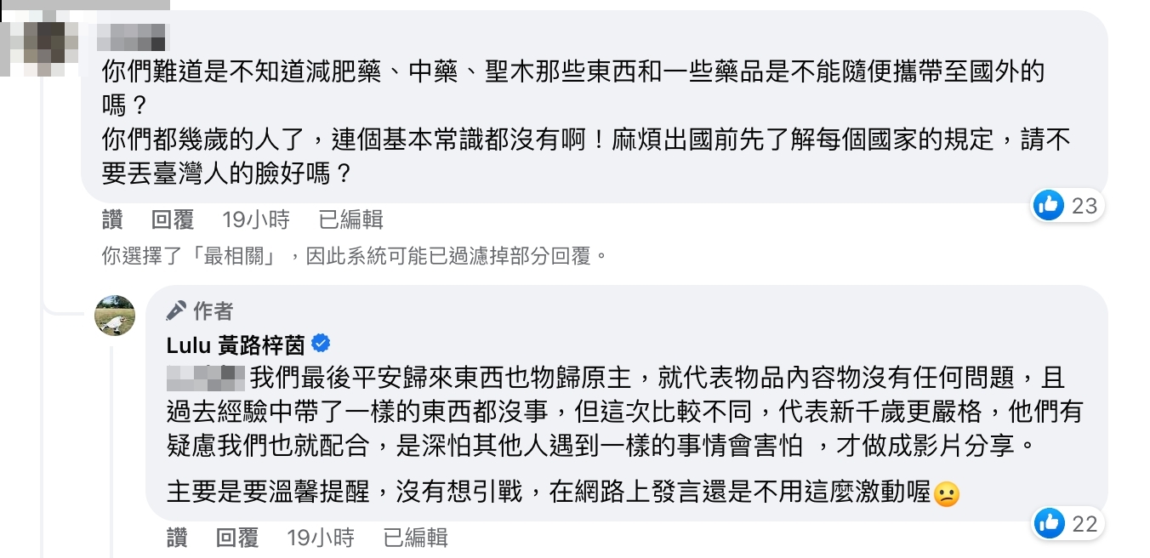The height and width of the screenshot is (558, 1150).
Task: View edit history via 已編輯 on top comment
Action: point(350,220)
